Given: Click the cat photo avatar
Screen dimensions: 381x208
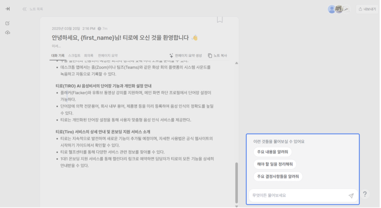Looking at the screenshot, I should tap(339, 9).
